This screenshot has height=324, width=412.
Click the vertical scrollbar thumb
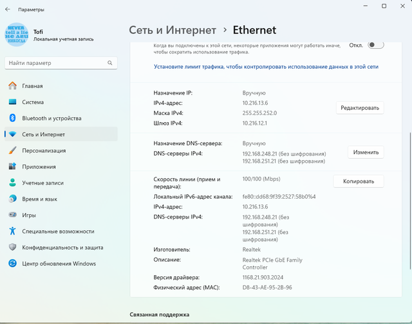[x=410, y=201]
